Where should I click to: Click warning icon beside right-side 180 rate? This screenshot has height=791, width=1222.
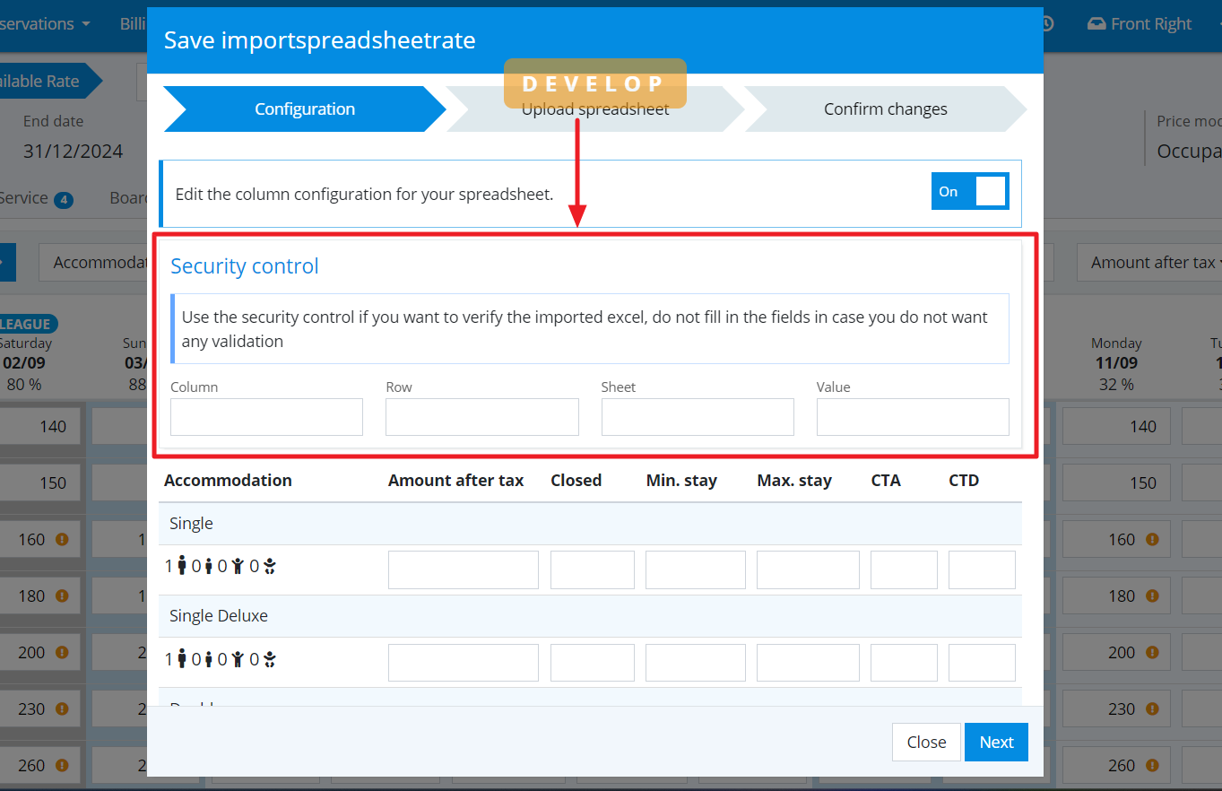[x=1152, y=596]
